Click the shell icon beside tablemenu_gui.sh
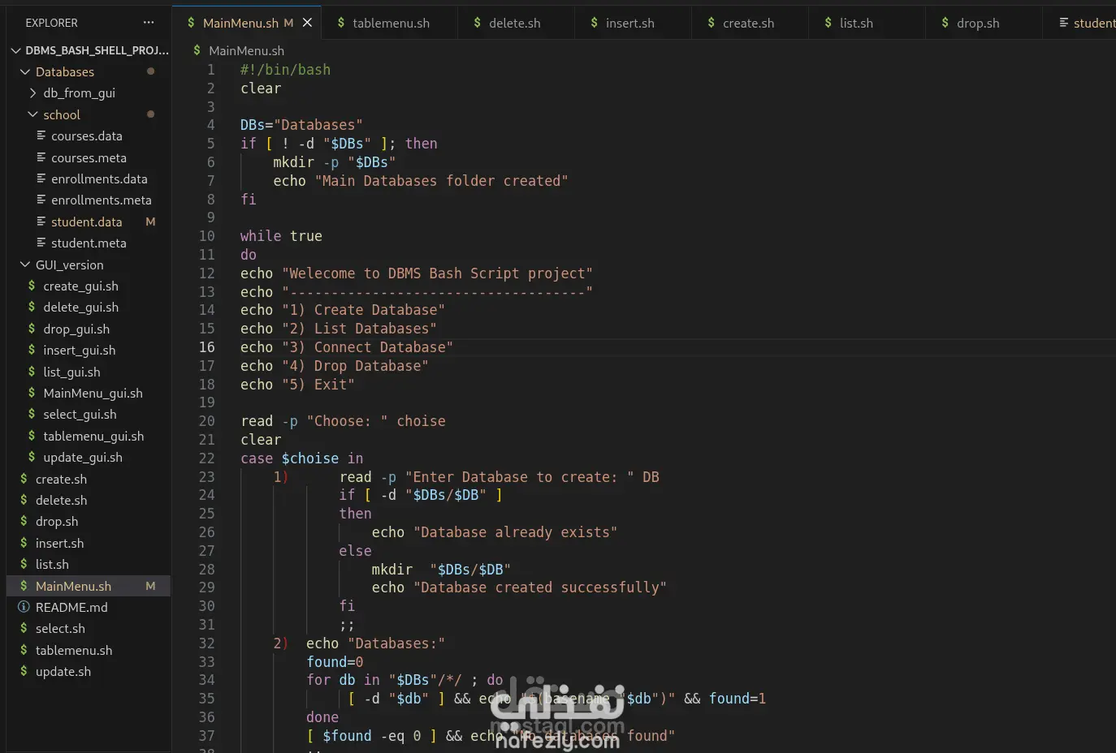1116x753 pixels. (32, 436)
